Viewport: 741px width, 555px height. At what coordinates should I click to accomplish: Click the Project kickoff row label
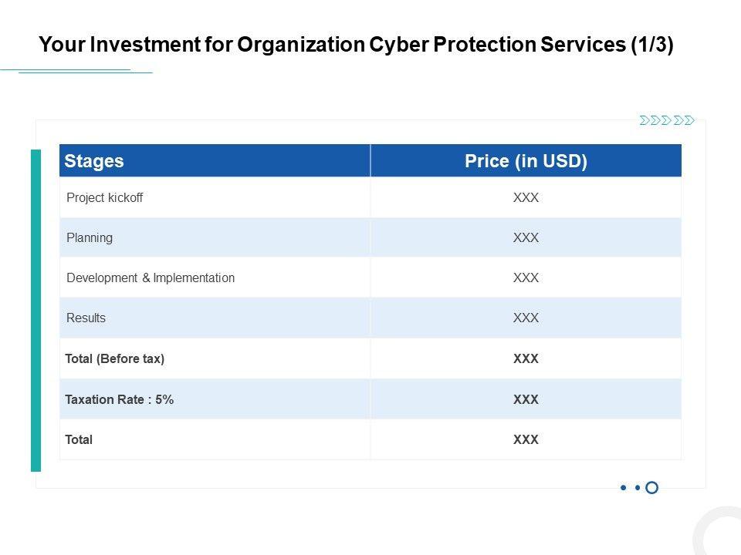(105, 197)
